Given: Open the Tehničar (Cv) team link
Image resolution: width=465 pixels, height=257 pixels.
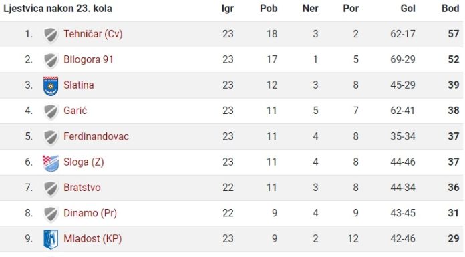Looking at the screenshot, I should tap(93, 34).
